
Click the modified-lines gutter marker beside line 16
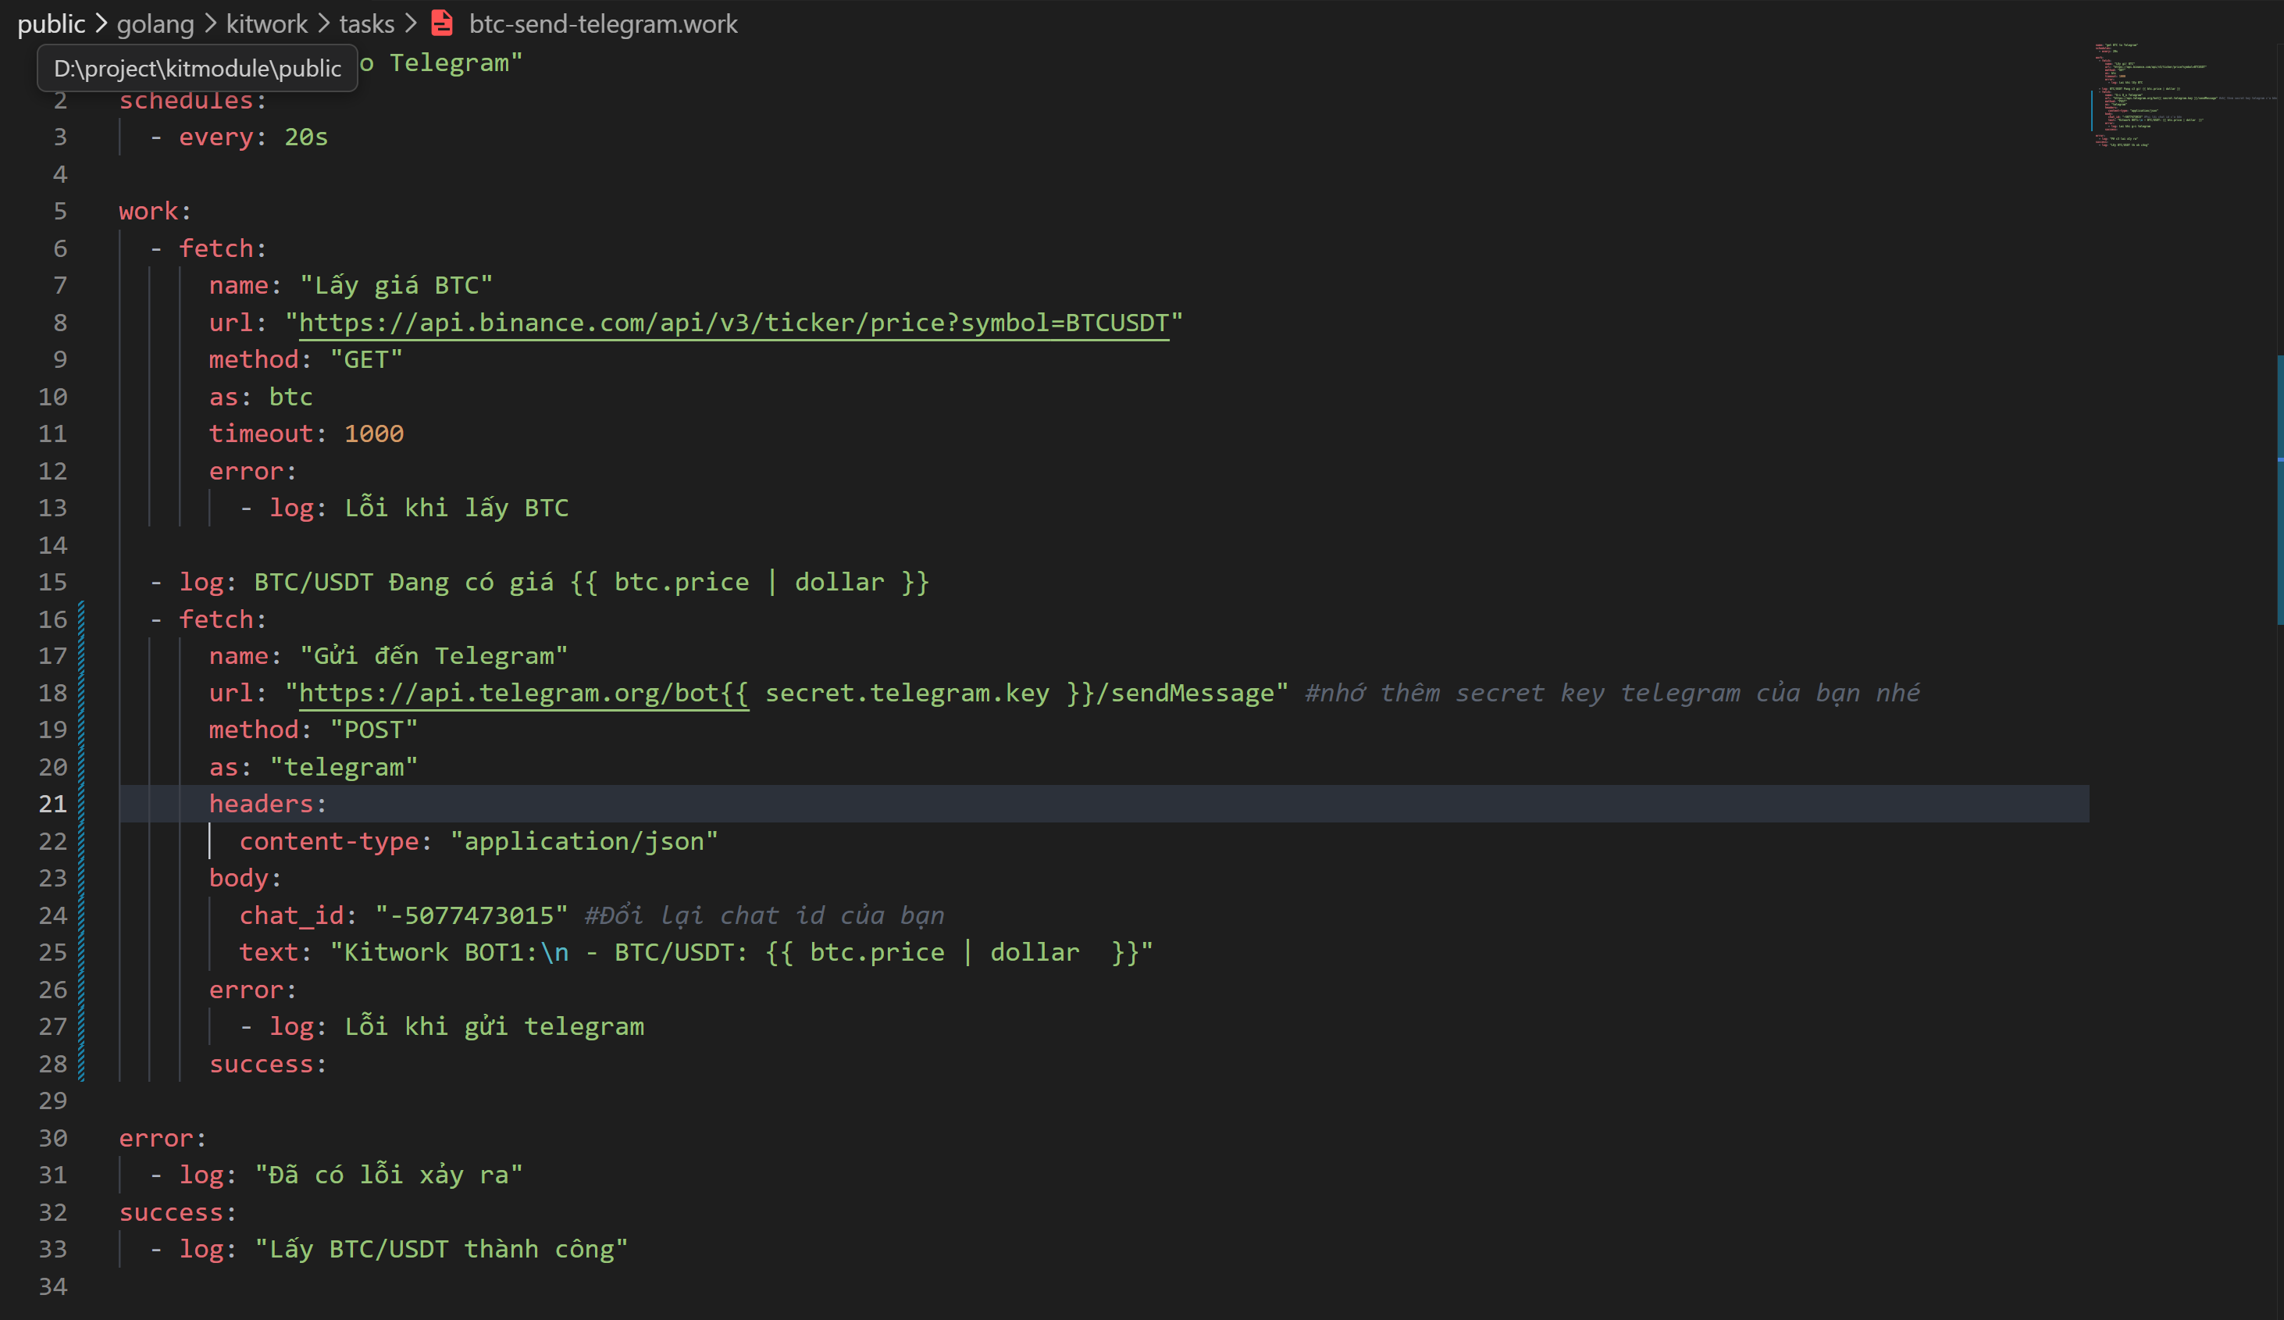(81, 619)
